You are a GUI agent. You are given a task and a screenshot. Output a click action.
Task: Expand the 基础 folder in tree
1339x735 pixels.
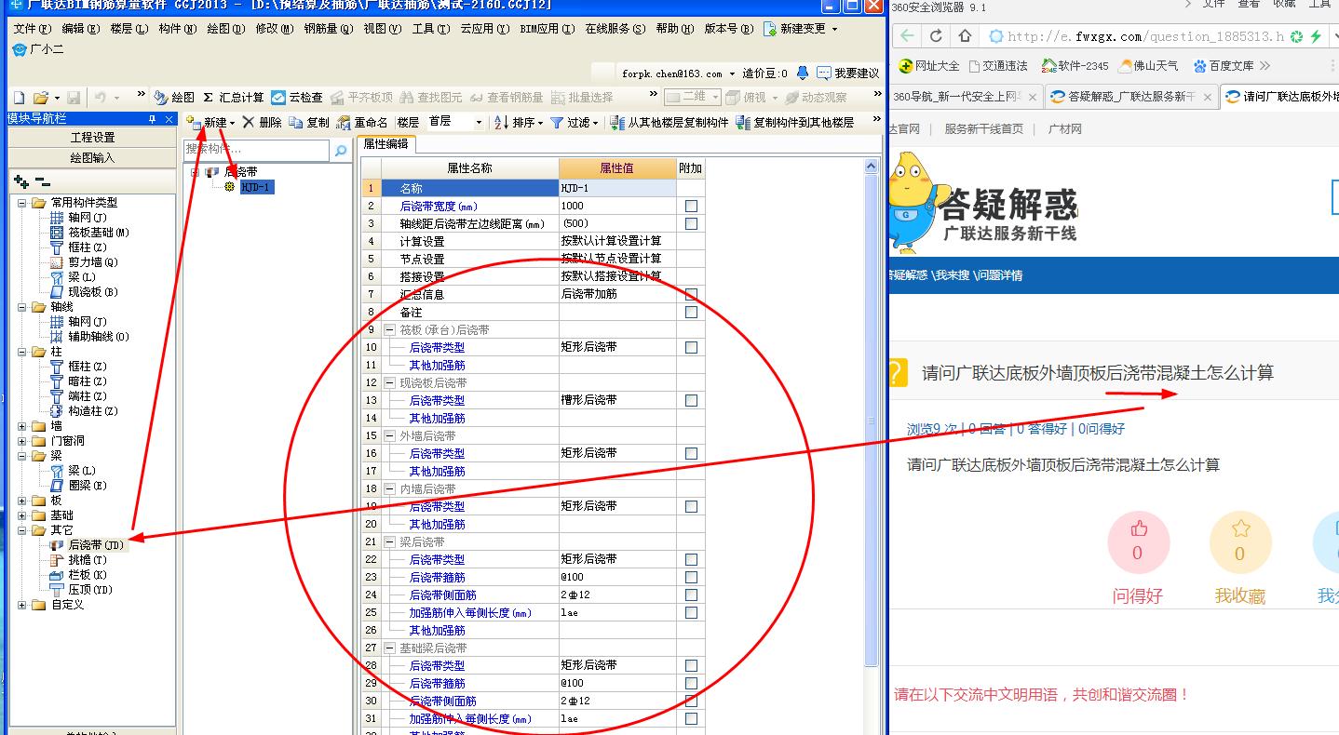pos(23,515)
